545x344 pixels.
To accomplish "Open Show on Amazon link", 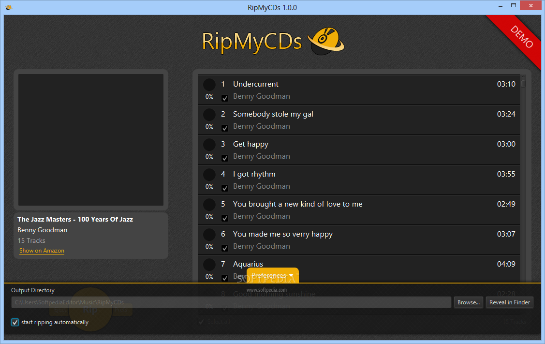I will [42, 251].
